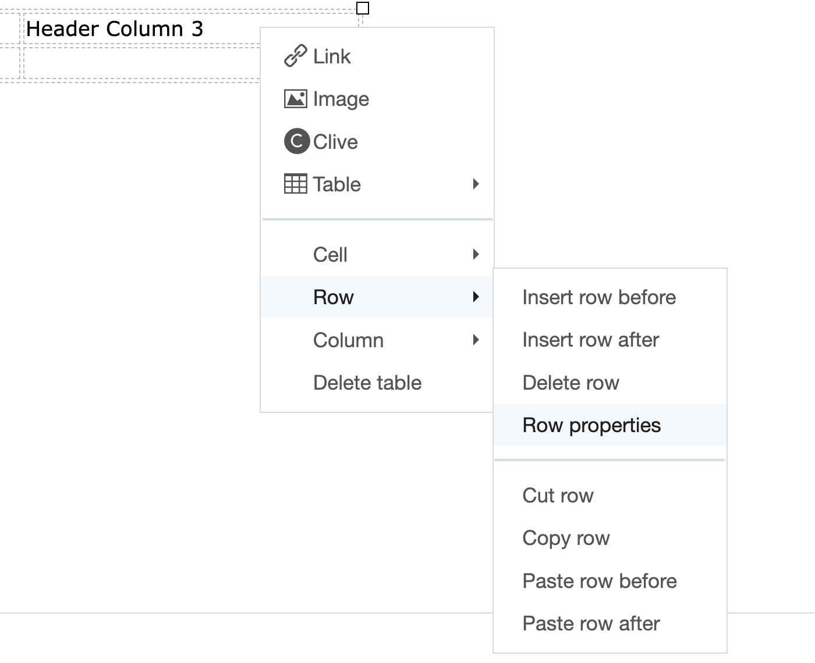Click Insert row after
Image resolution: width=815 pixels, height=663 pixels.
click(590, 340)
